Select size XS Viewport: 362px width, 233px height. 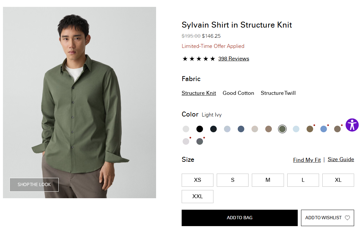point(197,180)
